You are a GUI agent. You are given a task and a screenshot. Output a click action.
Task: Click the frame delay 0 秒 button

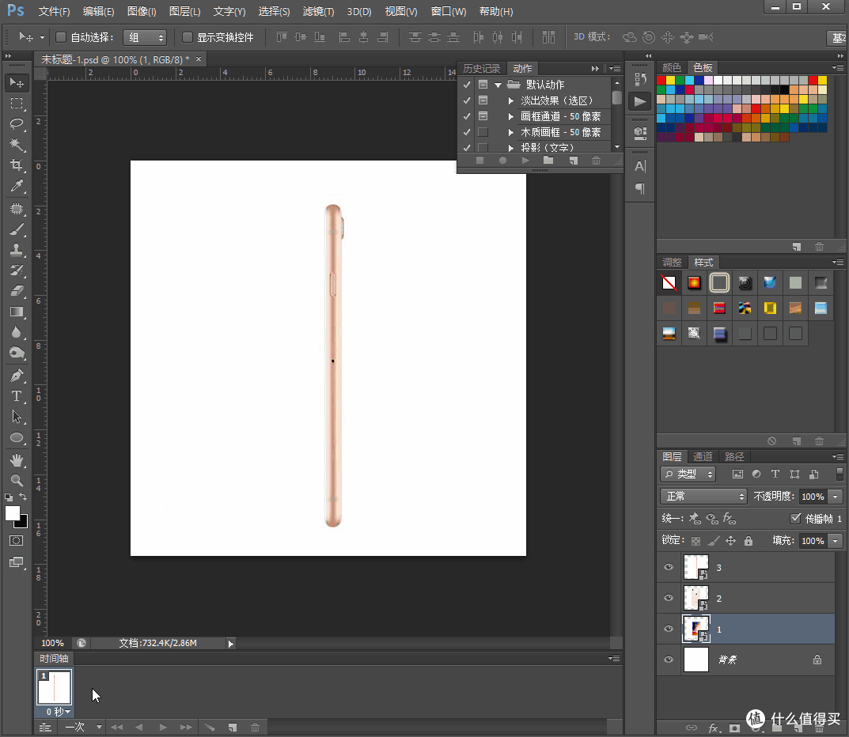58,712
